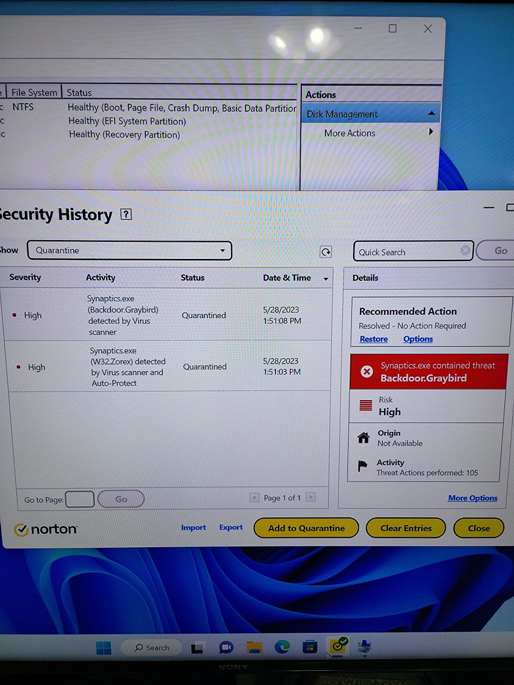Select the NTFS Healthy Boot partition row
This screenshot has height=685, width=514.
pos(149,107)
